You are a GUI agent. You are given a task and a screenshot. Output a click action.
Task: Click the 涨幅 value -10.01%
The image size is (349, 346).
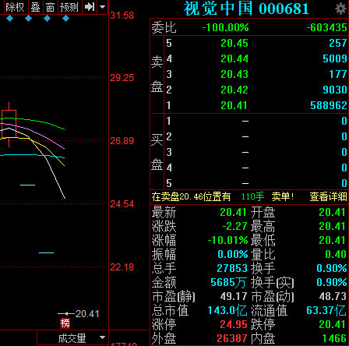(x=227, y=240)
